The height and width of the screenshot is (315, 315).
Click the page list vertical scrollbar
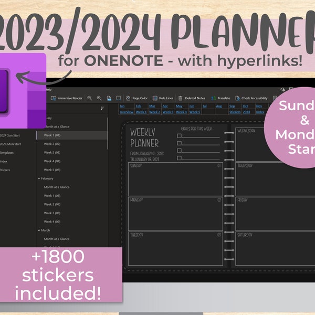108,133
